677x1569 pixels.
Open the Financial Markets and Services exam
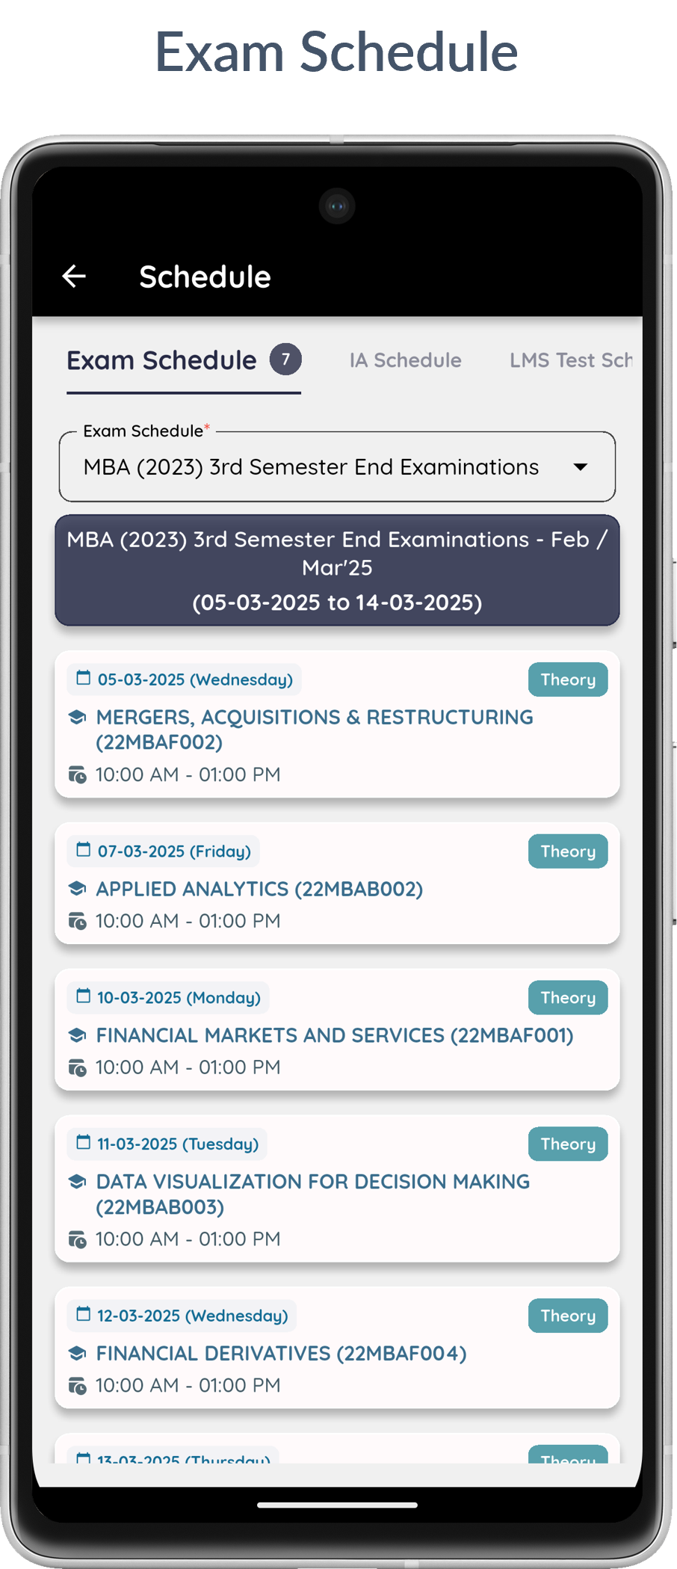pos(334,1035)
